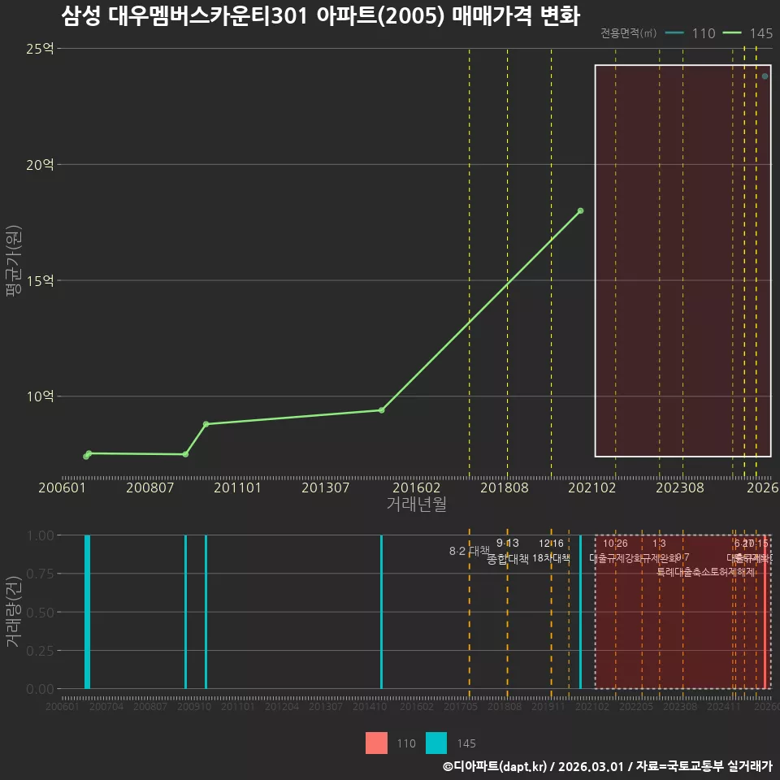Click 200910 on the volume chart axis
780x780 pixels.
click(x=194, y=706)
